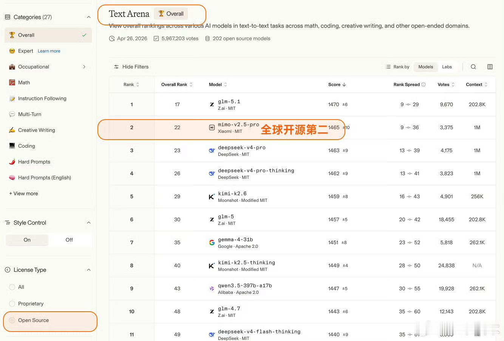Viewport: 504px width, 341px height.
Task: Click the Moonshot logo beside kimi-k2.6
Action: [212, 197]
